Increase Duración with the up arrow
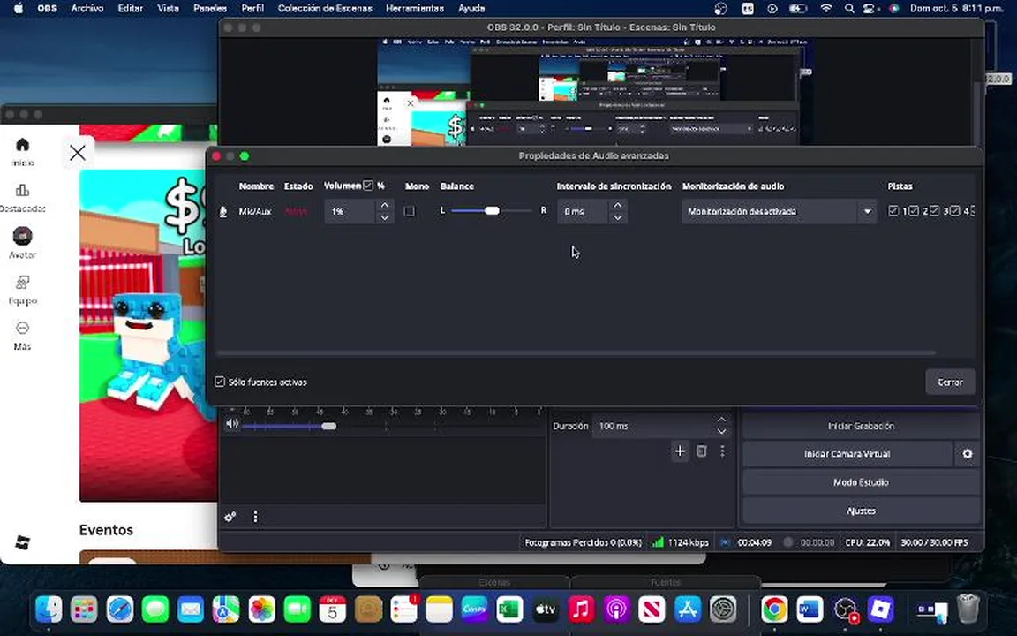Image resolution: width=1017 pixels, height=636 pixels. [721, 420]
